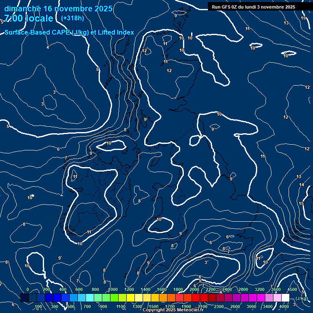313x313 pixels.
Task: Click the white swatch ending the CAPE legend
Action: 285,298
